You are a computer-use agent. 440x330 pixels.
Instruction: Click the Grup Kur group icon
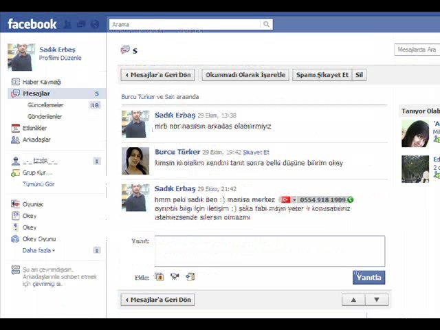pos(15,173)
